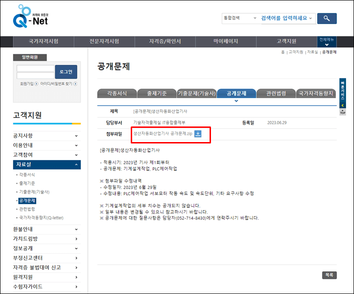Click the 목록 button
Image resolution: width=354 pixels, height=294 pixels.
(329, 275)
